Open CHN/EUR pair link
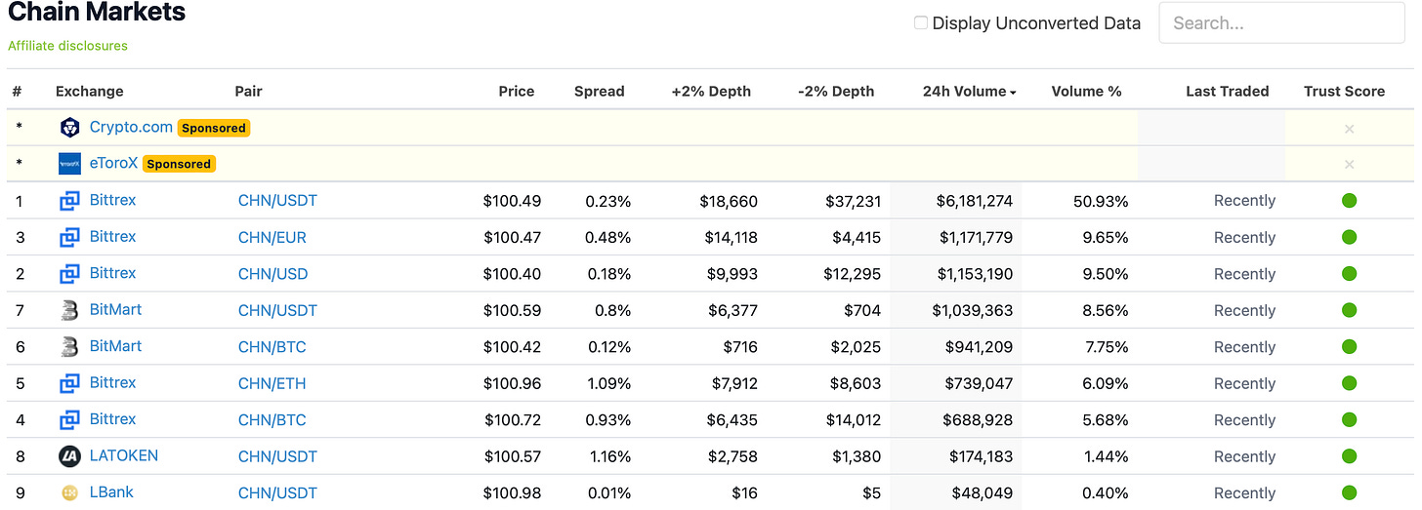Viewport: 1422px width, 510px height. point(272,237)
